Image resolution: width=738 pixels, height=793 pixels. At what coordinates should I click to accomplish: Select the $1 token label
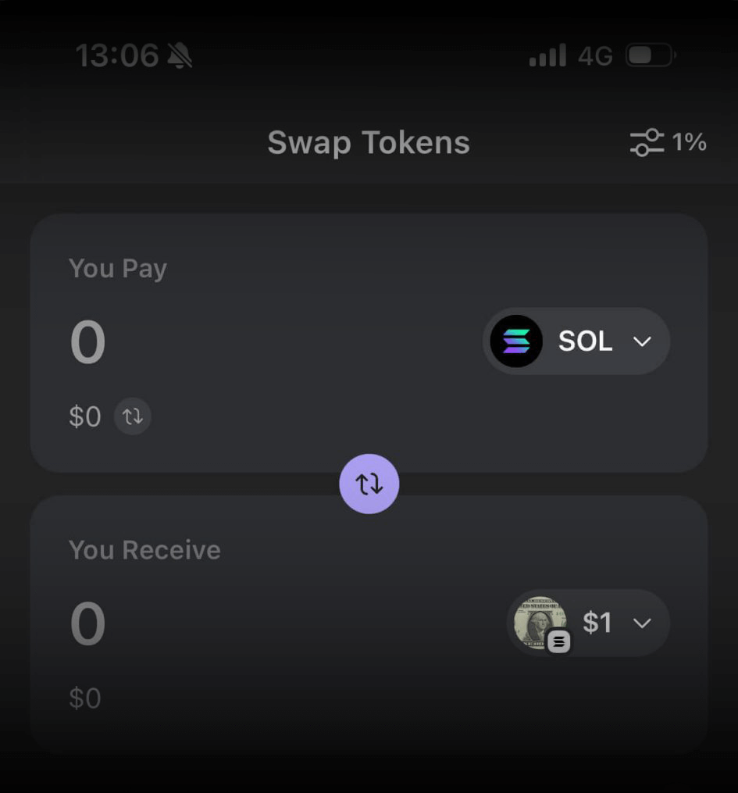(597, 623)
